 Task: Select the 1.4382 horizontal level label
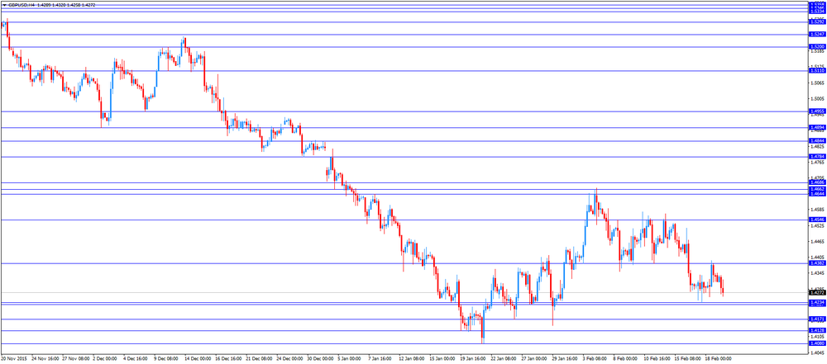817,262
